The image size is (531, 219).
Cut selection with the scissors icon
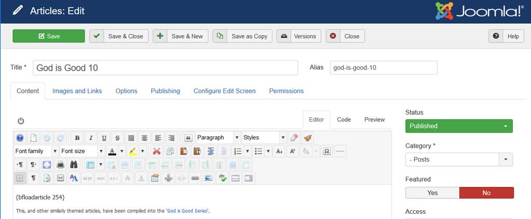click(157, 151)
